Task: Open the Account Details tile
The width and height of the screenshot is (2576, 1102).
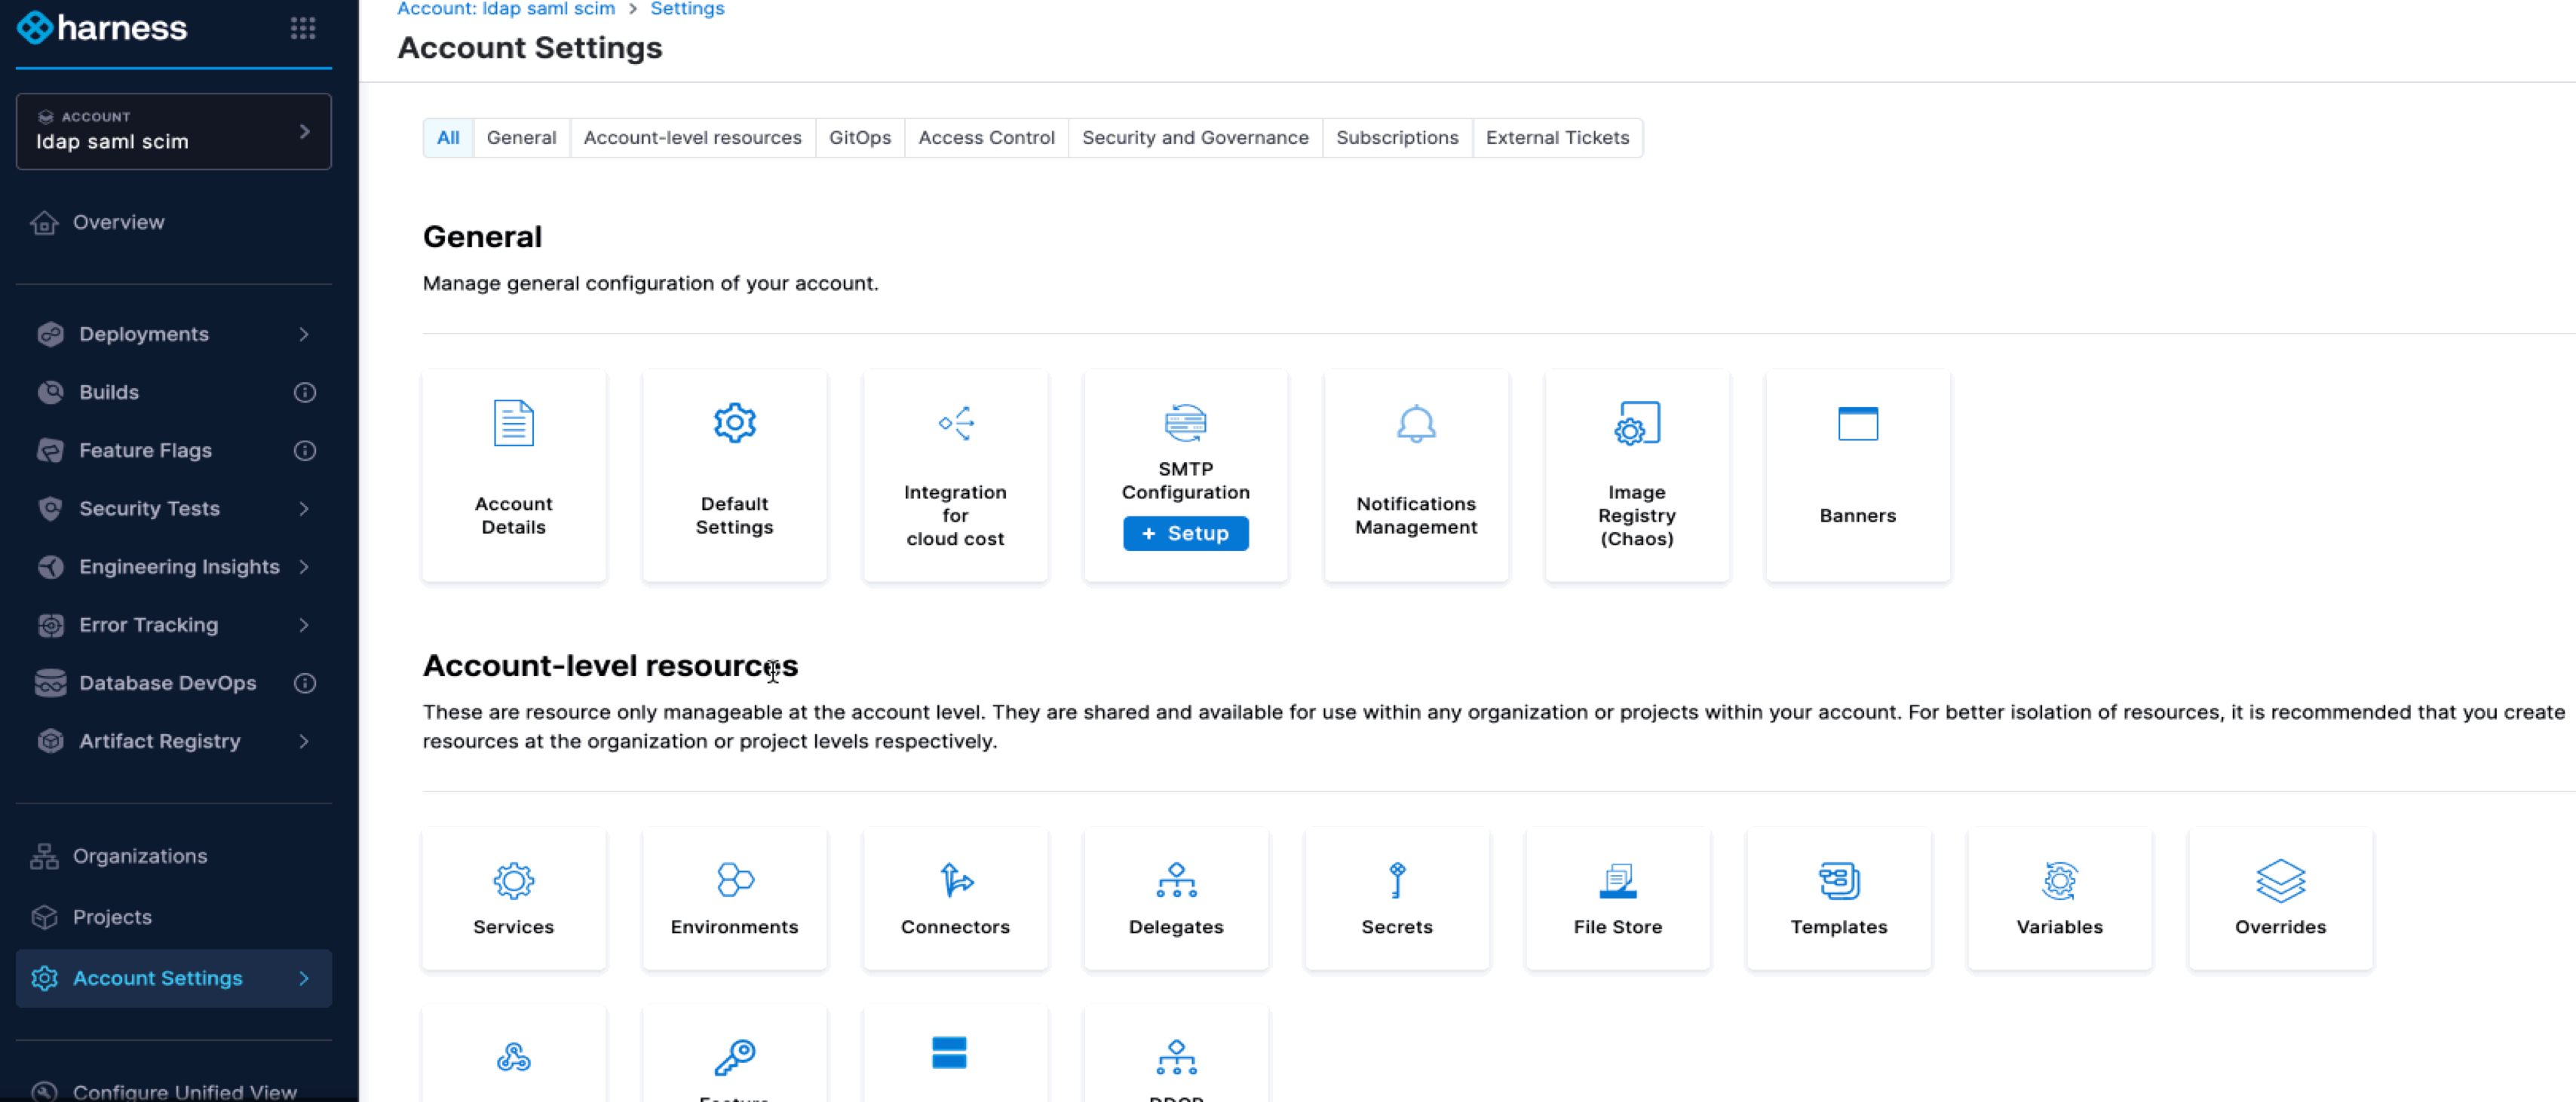Action: (x=513, y=474)
